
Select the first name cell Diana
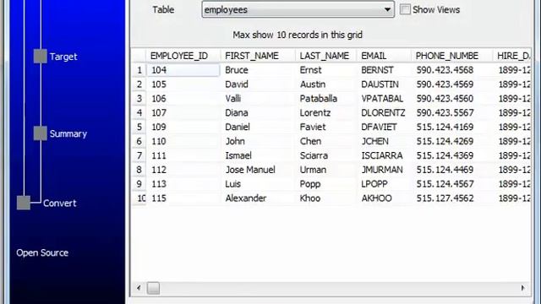[x=258, y=112]
